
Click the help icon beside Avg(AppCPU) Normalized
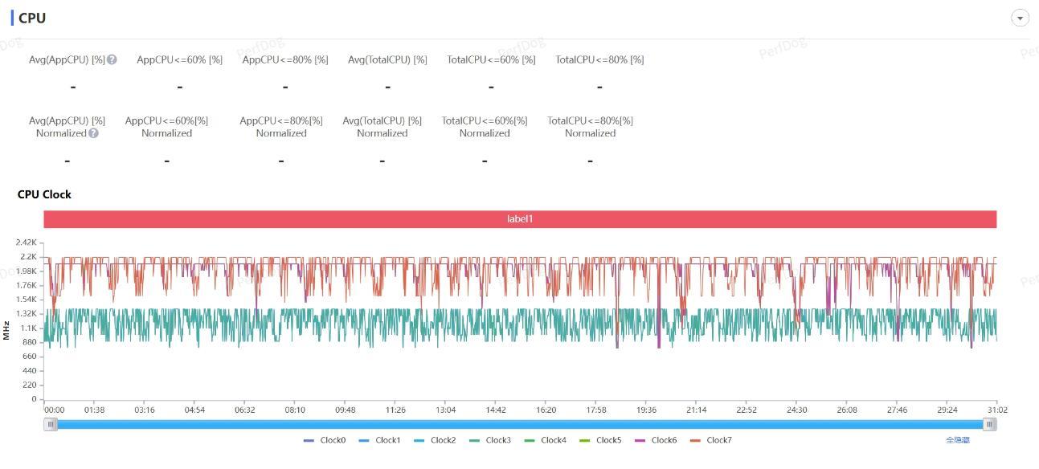pyautogui.click(x=93, y=133)
